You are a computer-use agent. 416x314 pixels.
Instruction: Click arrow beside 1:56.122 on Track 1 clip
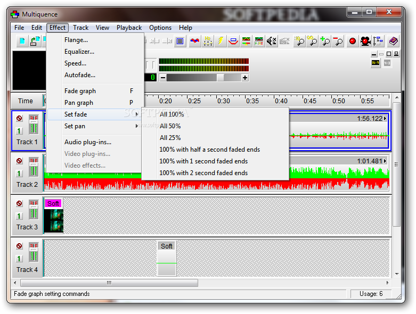pyautogui.click(x=385, y=119)
